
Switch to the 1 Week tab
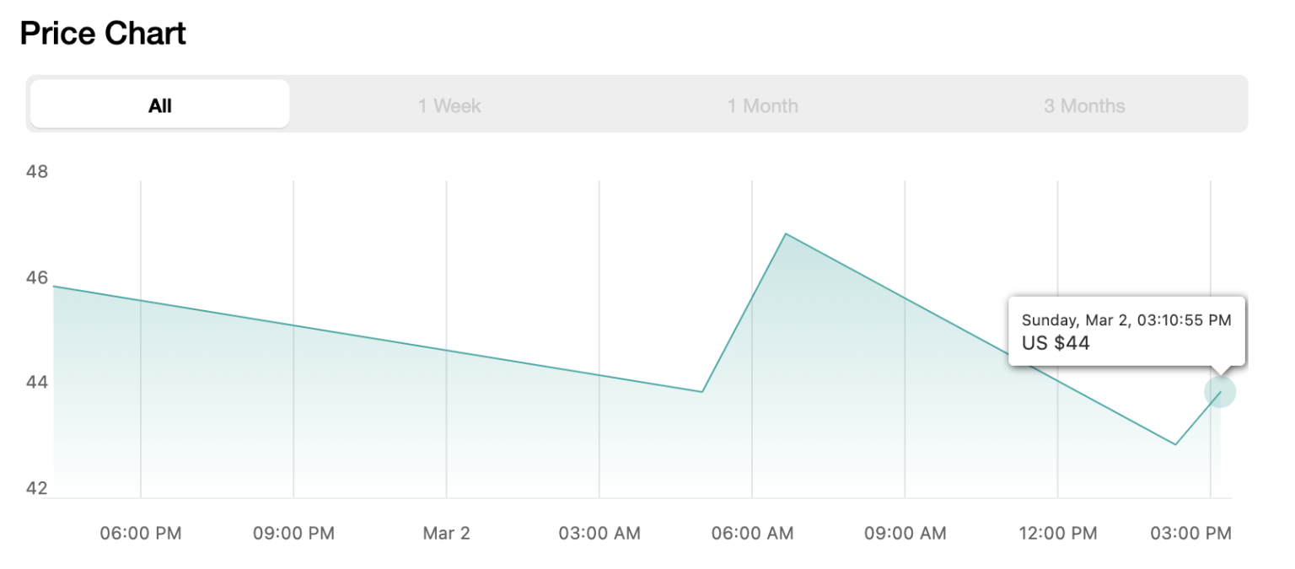coord(449,106)
